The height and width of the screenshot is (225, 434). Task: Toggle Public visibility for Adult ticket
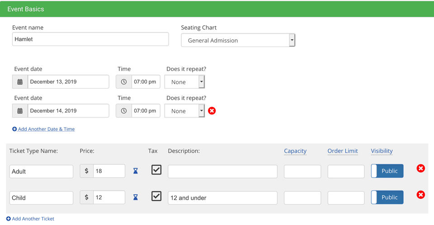point(387,171)
